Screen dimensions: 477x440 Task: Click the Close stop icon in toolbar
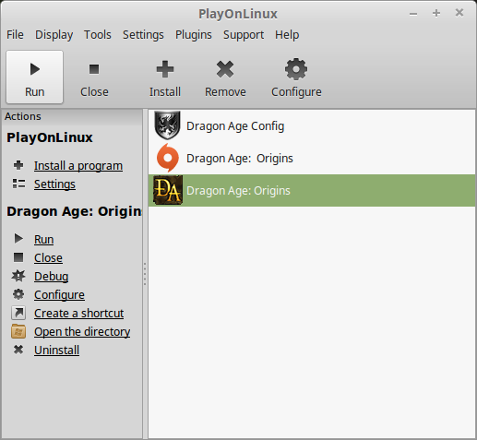(94, 69)
